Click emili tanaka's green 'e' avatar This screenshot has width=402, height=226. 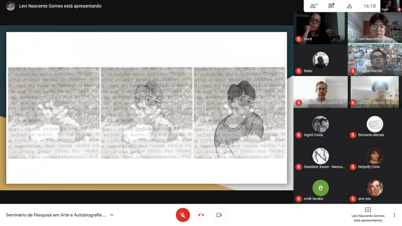320,188
